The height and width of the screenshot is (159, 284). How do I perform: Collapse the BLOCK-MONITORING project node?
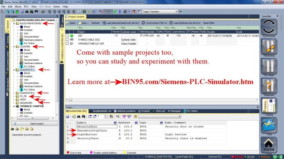pos(14,23)
